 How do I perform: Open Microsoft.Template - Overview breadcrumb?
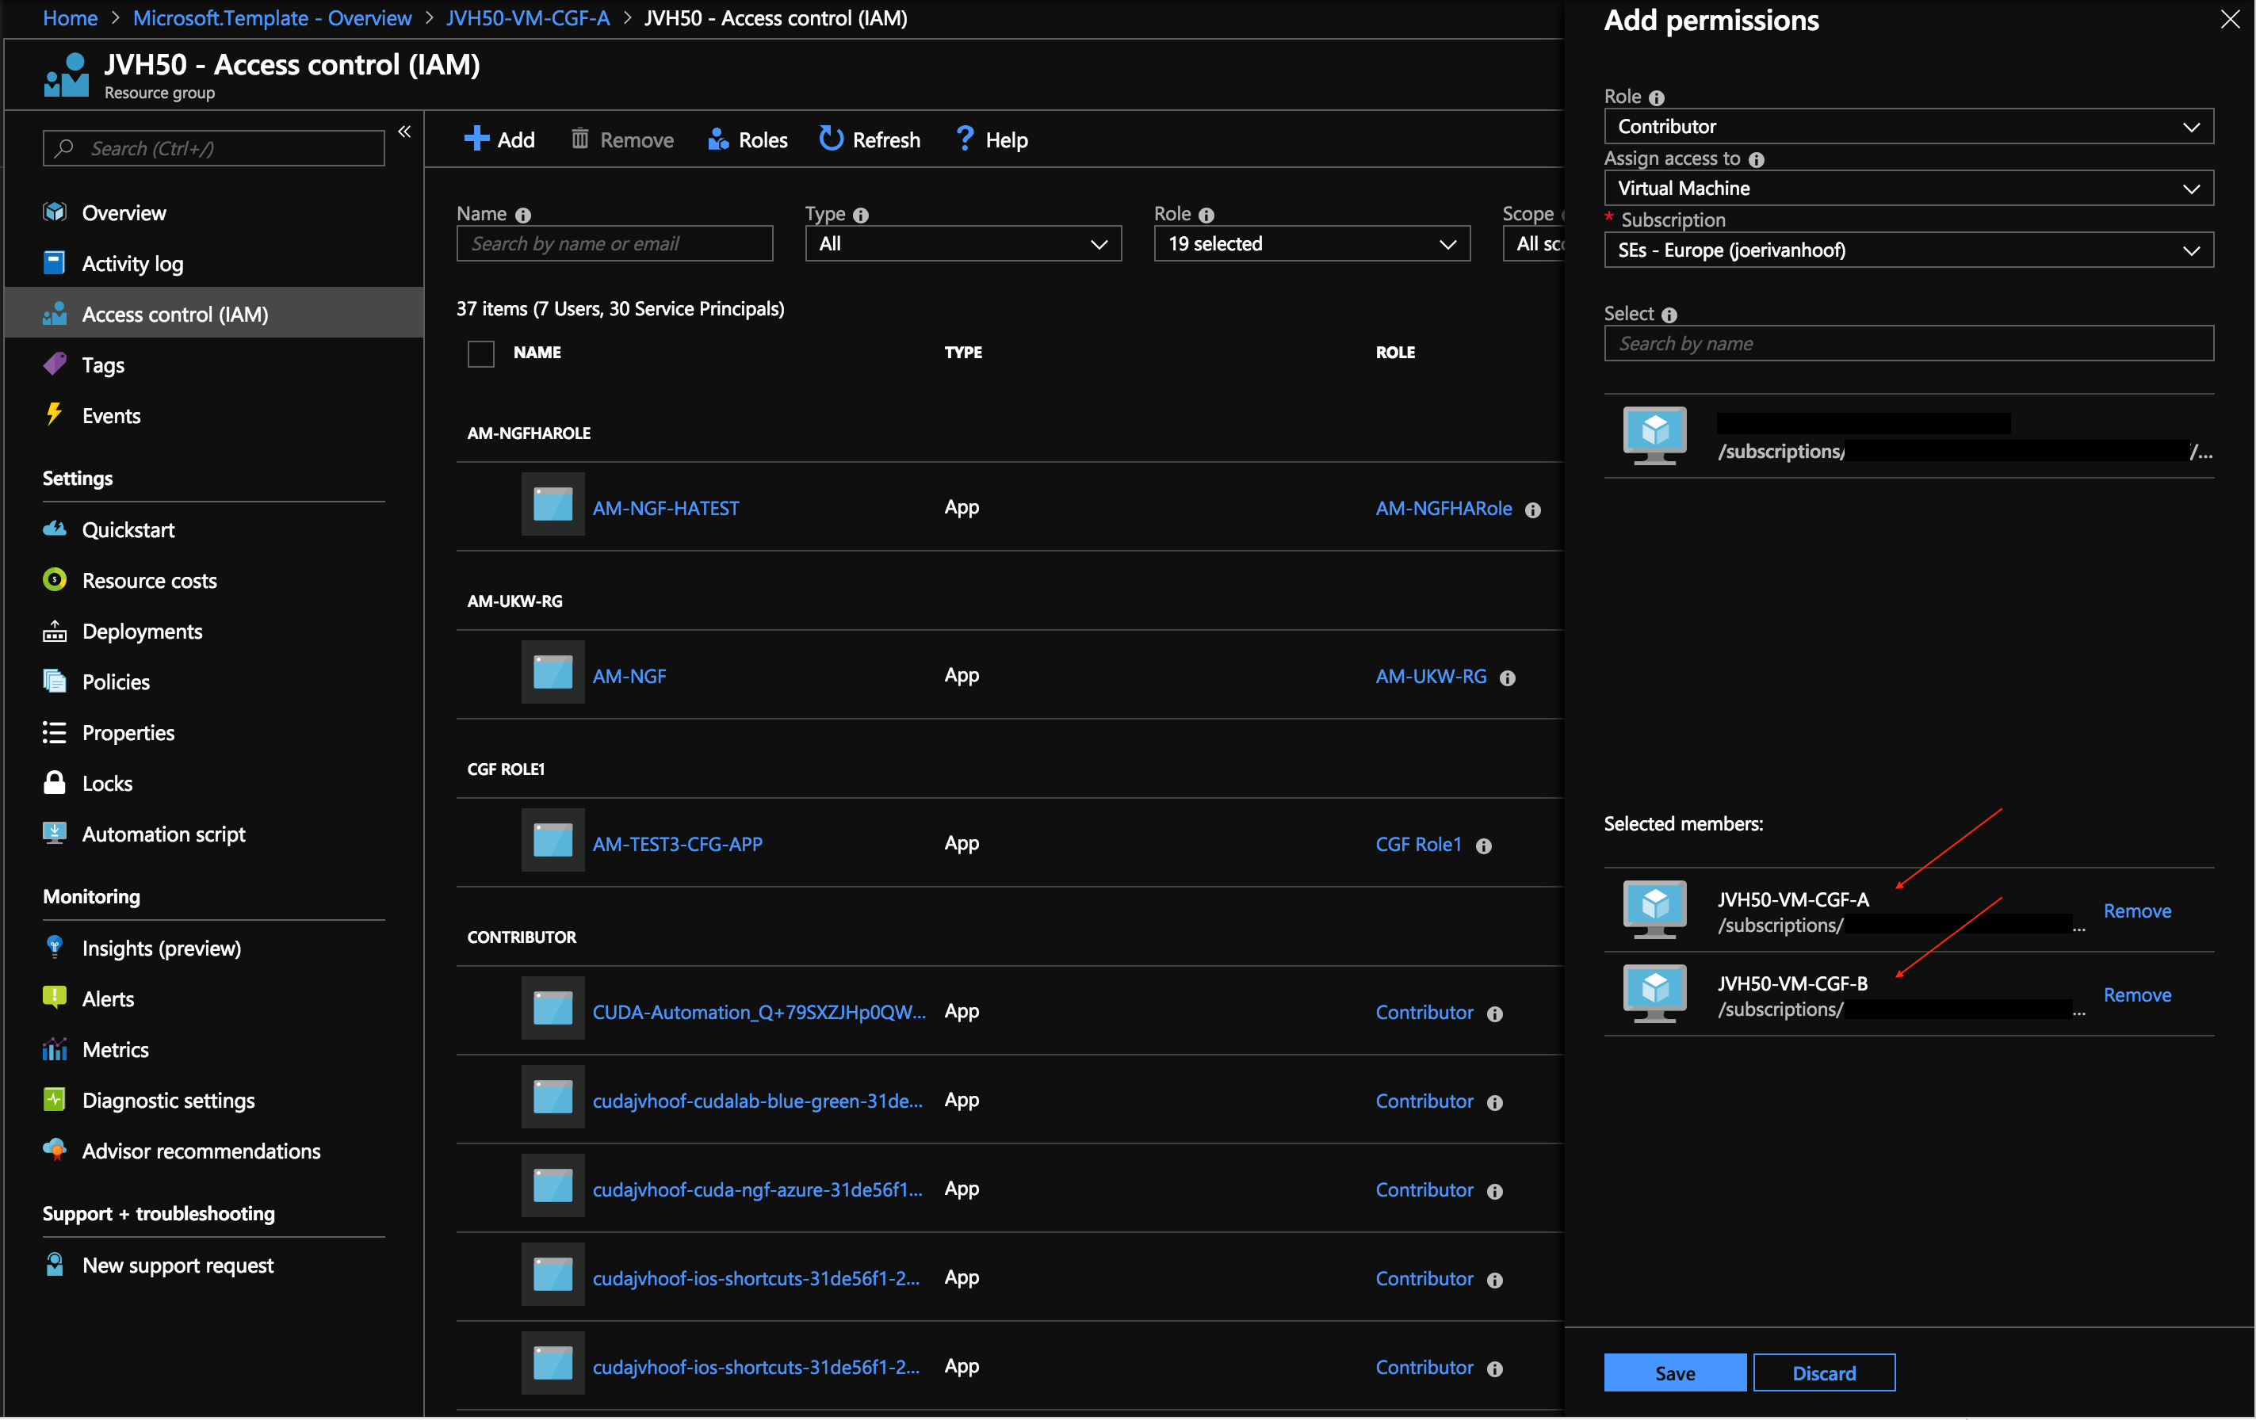click(x=272, y=17)
